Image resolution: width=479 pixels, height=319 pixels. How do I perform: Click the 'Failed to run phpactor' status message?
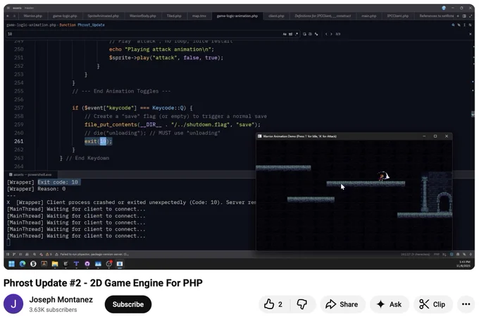click(x=94, y=254)
